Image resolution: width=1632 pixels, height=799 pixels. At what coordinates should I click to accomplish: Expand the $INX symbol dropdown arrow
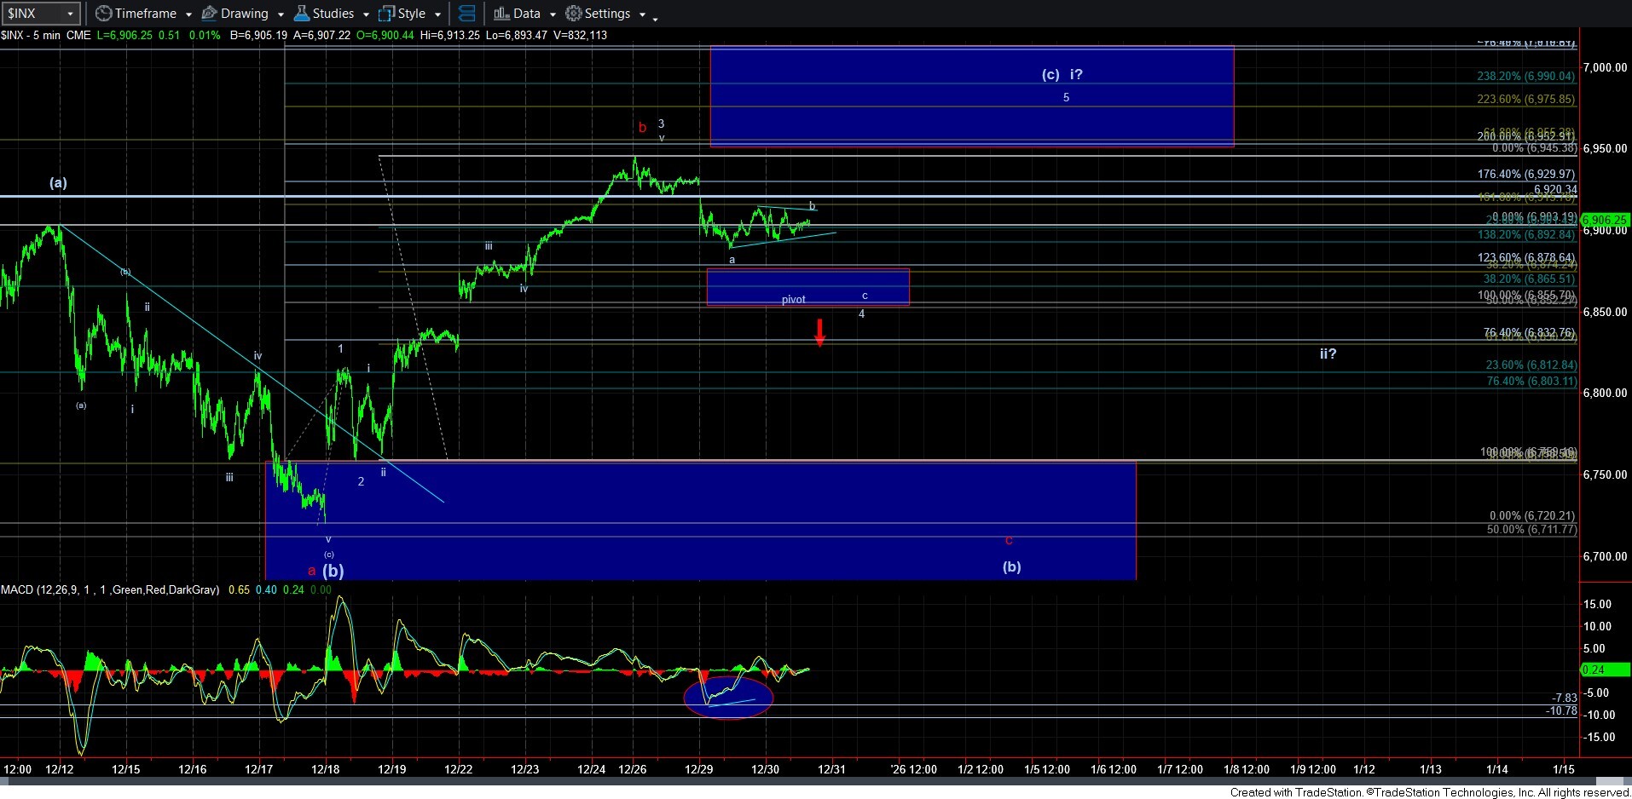[x=70, y=14]
